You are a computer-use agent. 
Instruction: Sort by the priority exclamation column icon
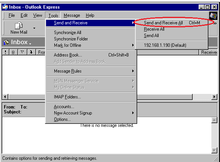(6, 52)
